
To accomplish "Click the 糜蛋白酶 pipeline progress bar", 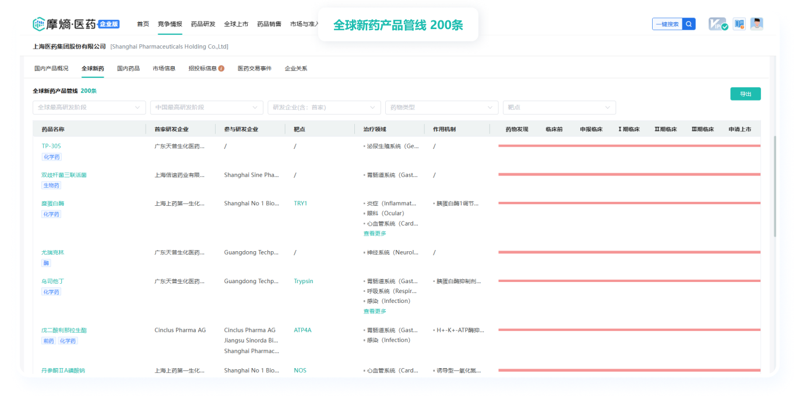I will pos(629,203).
